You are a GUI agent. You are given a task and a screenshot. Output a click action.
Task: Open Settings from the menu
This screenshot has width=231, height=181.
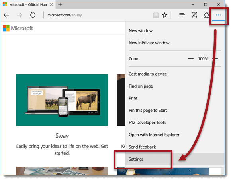coord(175,159)
